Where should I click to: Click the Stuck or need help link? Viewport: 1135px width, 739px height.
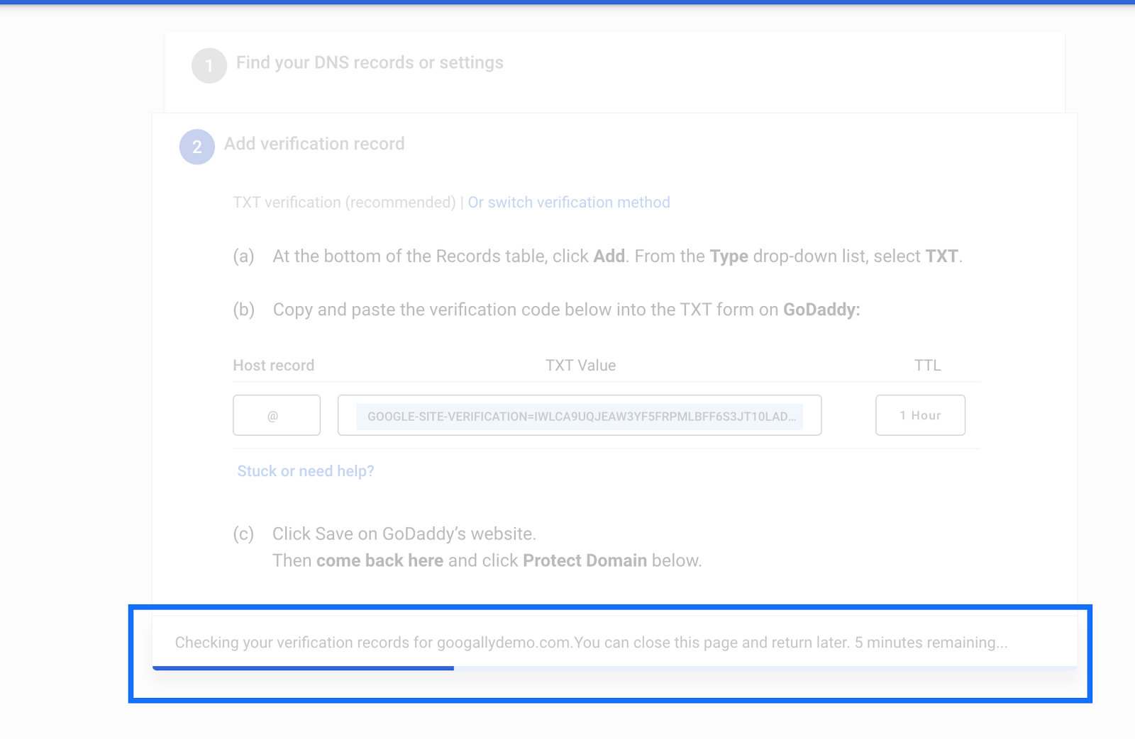305,470
